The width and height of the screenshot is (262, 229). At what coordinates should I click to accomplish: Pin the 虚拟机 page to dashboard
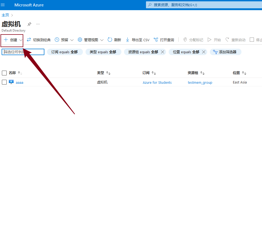coord(29,24)
